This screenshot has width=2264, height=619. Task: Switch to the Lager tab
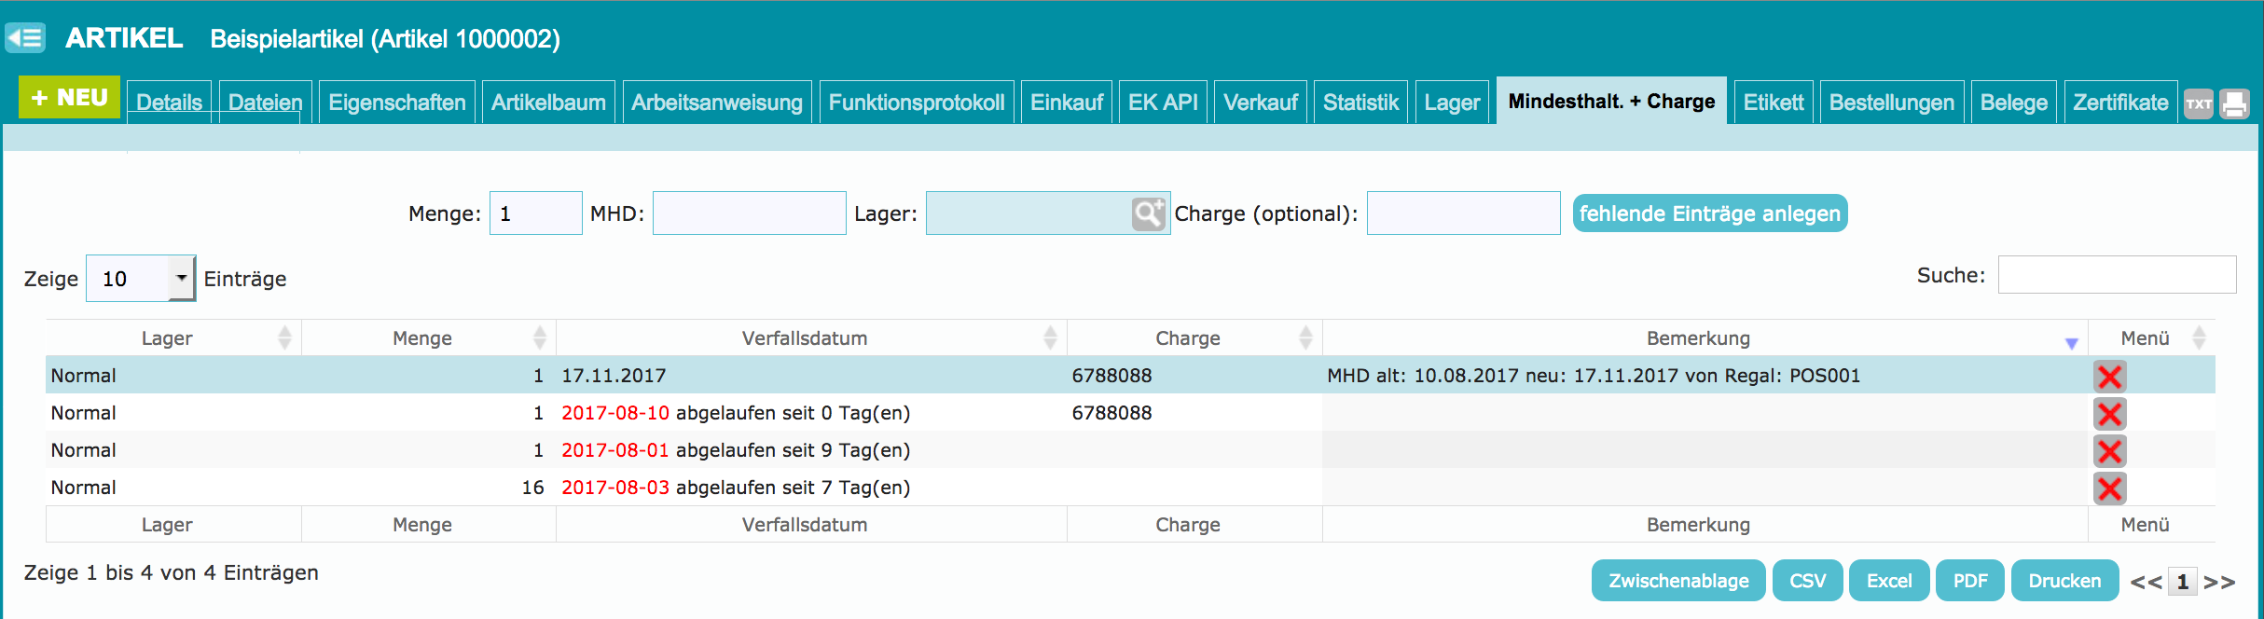(1452, 103)
